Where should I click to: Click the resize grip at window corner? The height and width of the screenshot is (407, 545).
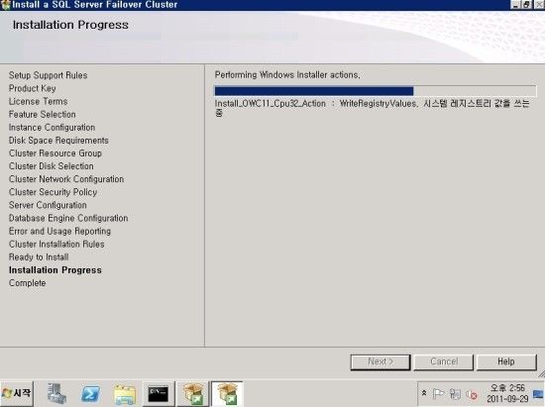(x=541, y=374)
